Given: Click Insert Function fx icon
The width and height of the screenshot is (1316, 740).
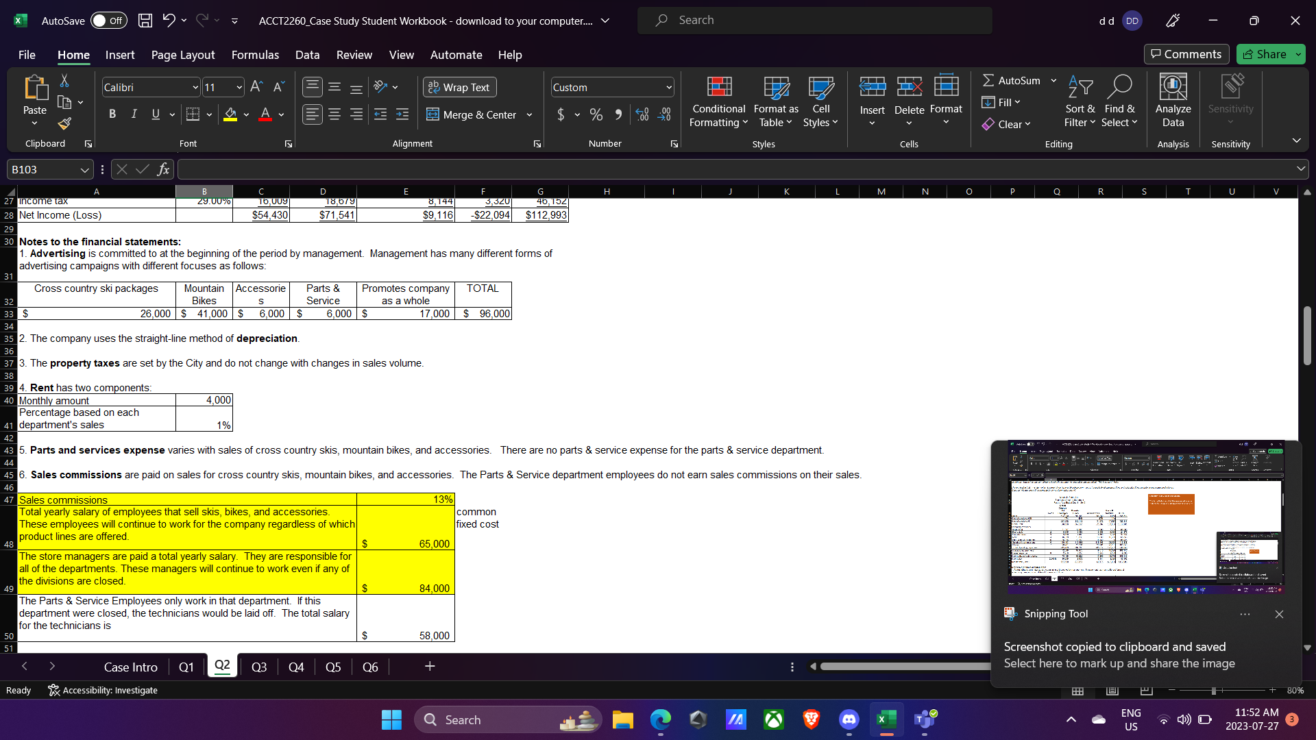Looking at the screenshot, I should (x=163, y=169).
